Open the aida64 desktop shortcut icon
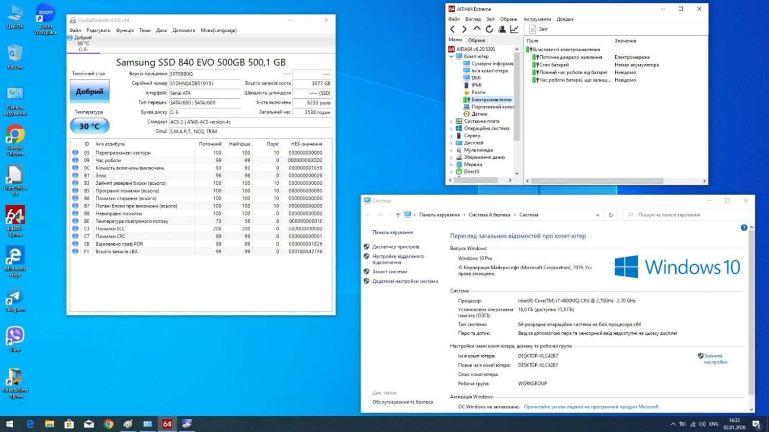 tap(15, 216)
